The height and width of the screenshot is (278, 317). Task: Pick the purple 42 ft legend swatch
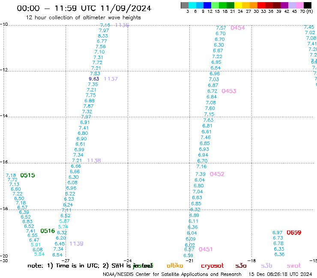coord(284,5)
